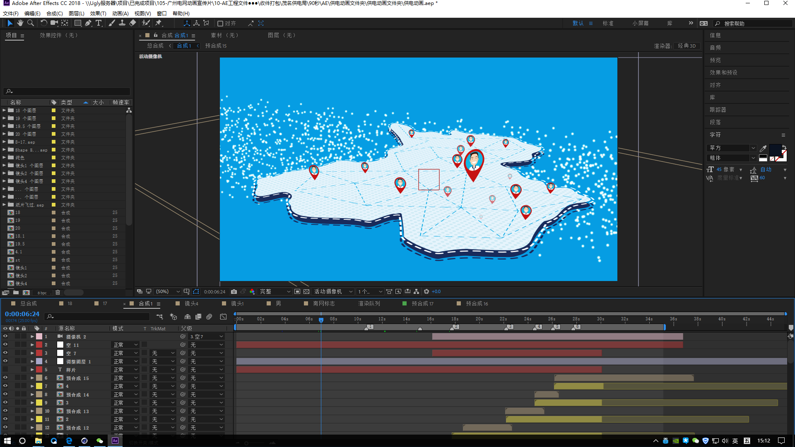Image resolution: width=795 pixels, height=447 pixels.
Task: Toggle visibility of 调整图层 1
Action: click(5, 361)
